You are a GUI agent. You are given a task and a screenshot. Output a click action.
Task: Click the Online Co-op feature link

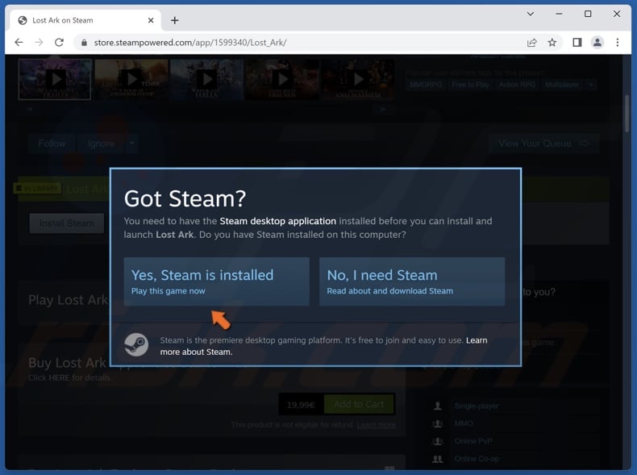[x=477, y=459]
